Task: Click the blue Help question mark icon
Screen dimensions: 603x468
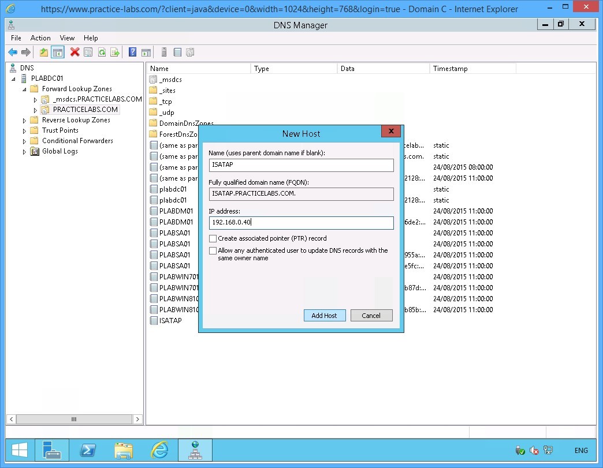Action: coord(132,53)
